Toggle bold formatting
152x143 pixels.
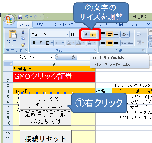34,43
